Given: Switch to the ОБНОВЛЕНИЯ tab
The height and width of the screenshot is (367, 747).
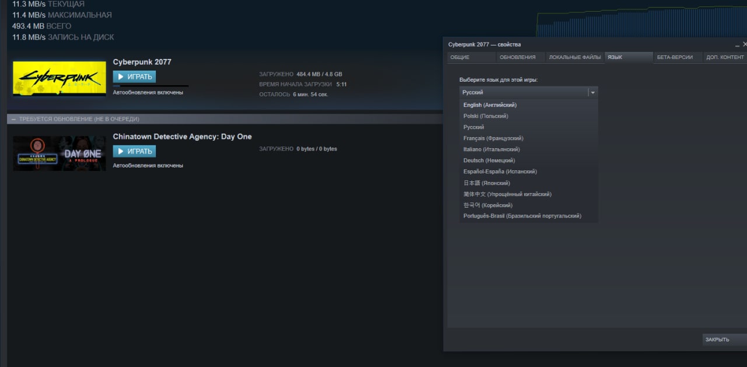Looking at the screenshot, I should tap(521, 57).
